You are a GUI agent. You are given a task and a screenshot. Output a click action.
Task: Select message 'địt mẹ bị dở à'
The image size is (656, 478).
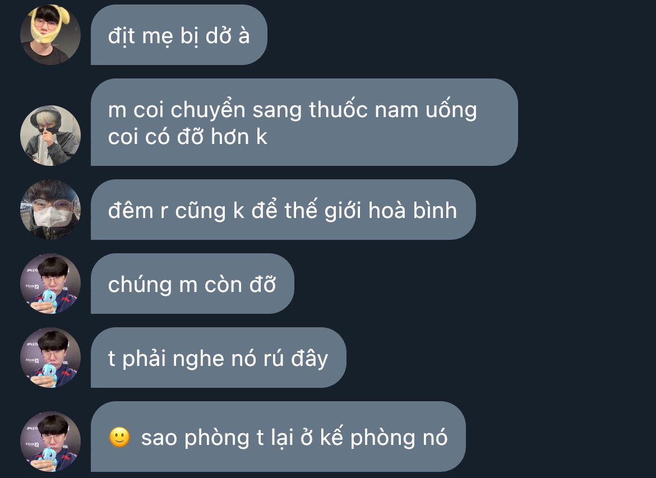179,35
